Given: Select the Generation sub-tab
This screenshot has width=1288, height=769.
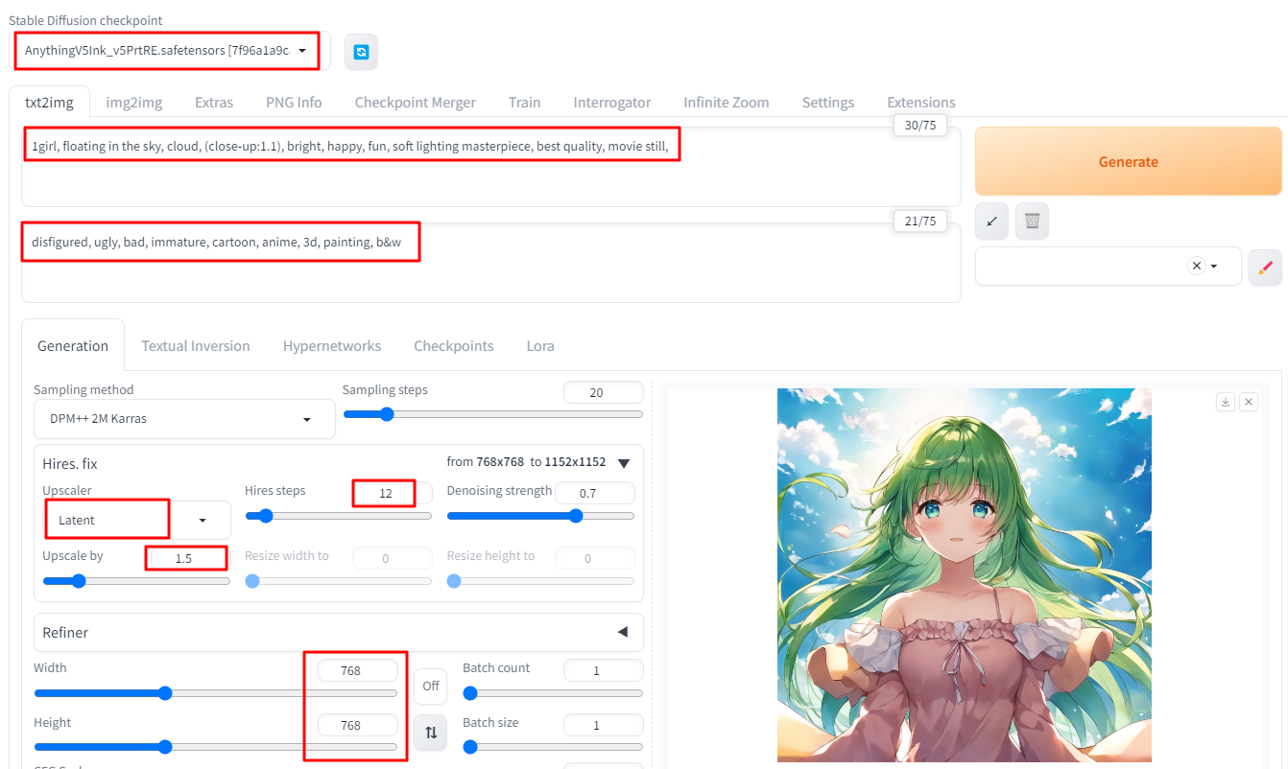Looking at the screenshot, I should click(73, 345).
